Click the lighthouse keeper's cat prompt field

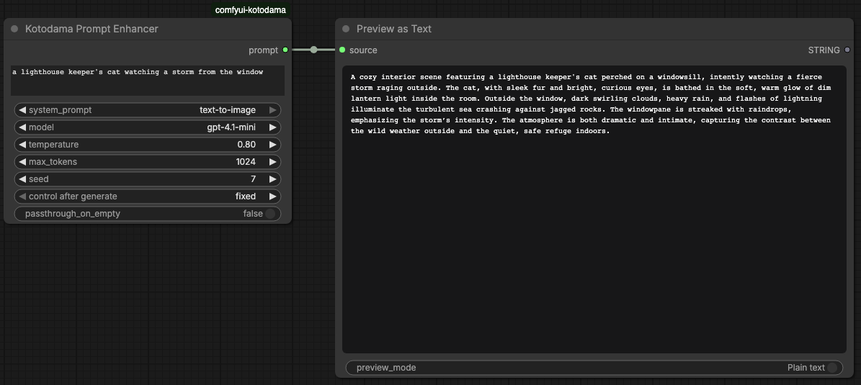[x=148, y=81]
